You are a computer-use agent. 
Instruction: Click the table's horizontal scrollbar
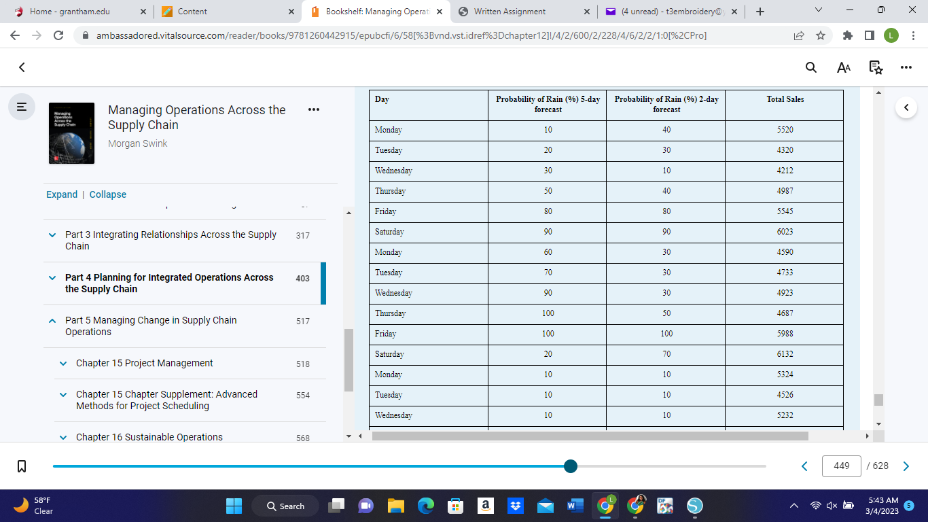[x=590, y=436]
